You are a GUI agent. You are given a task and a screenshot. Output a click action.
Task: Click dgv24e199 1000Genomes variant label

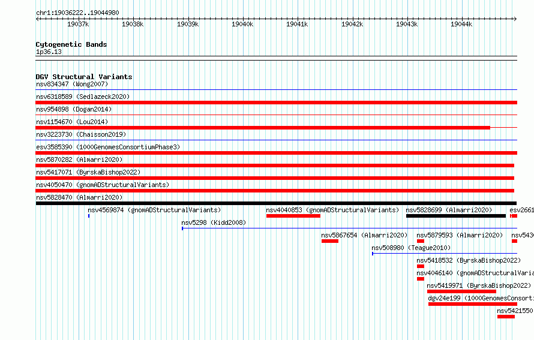coord(481,298)
